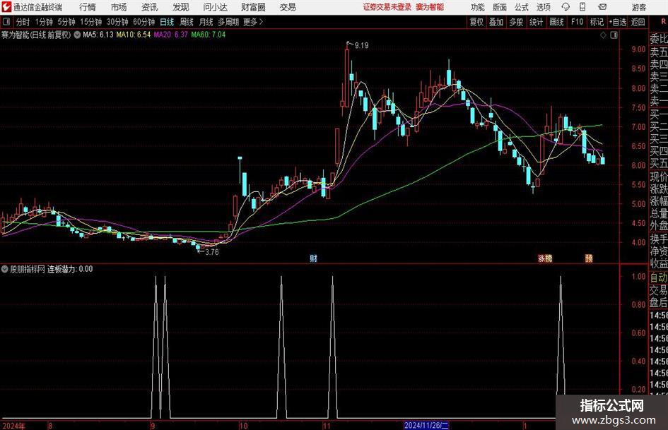Click the MA5: 6.13 label
Screen dimensions: 668x430
coord(98,35)
